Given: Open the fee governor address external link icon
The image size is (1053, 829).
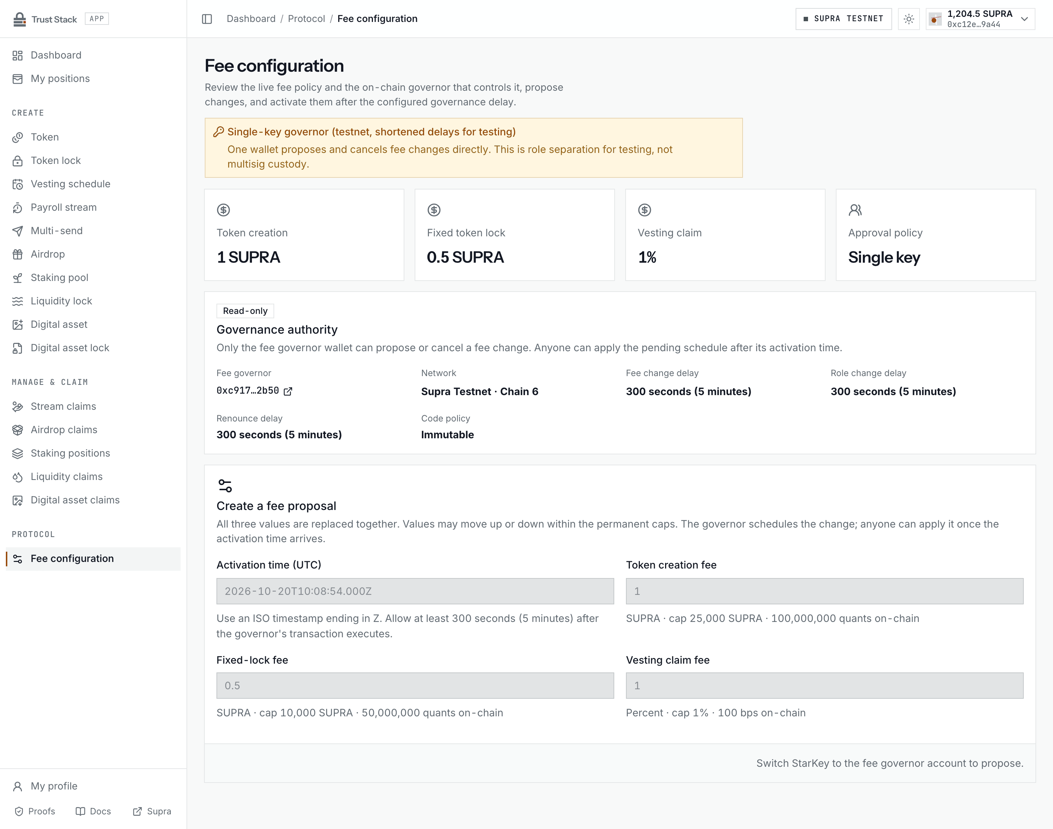Looking at the screenshot, I should pos(288,391).
